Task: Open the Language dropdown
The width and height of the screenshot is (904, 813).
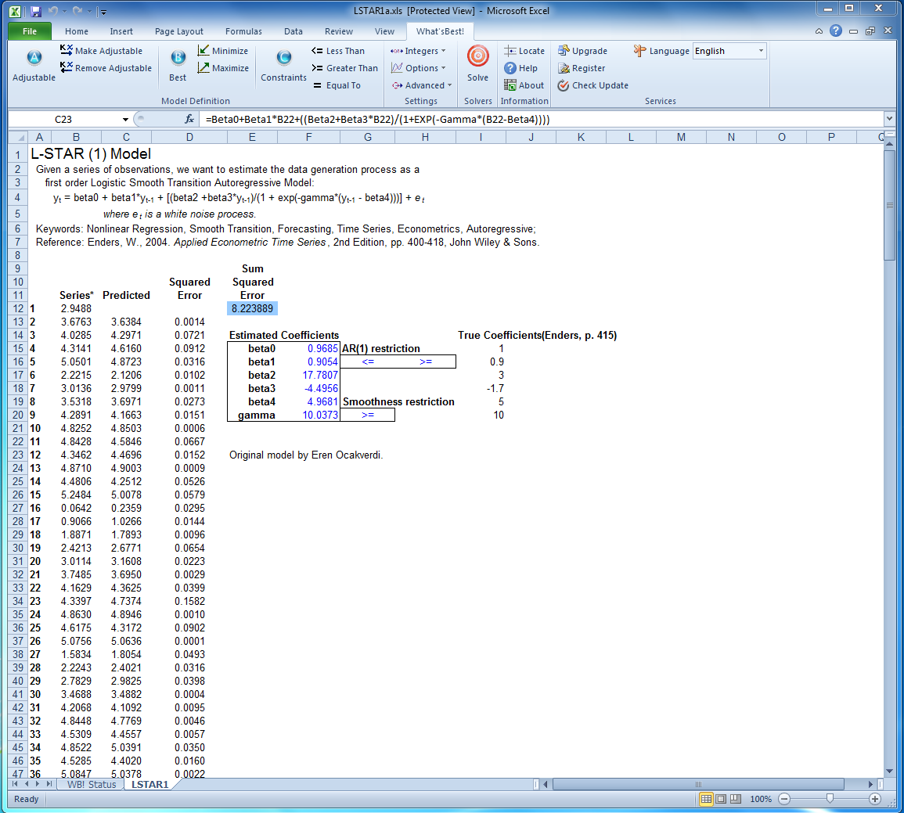Action: click(x=760, y=51)
